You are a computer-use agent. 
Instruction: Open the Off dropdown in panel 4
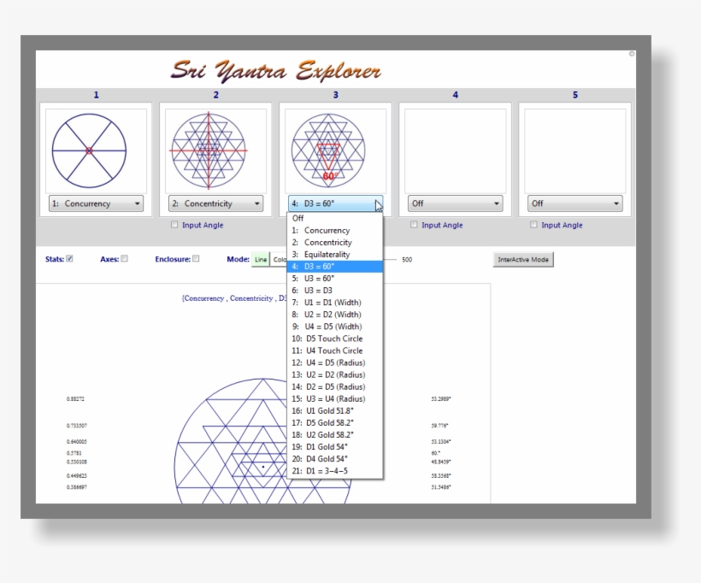click(x=454, y=203)
